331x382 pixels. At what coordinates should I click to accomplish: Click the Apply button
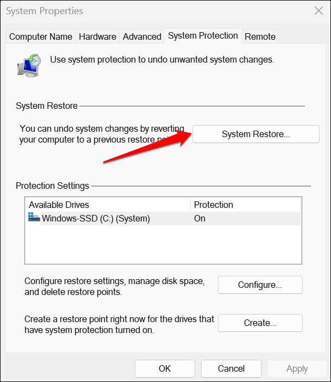[297, 368]
